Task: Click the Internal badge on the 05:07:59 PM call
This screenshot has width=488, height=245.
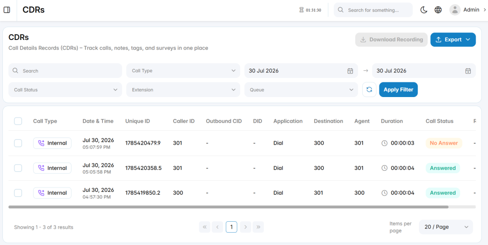Action: [x=52, y=143]
